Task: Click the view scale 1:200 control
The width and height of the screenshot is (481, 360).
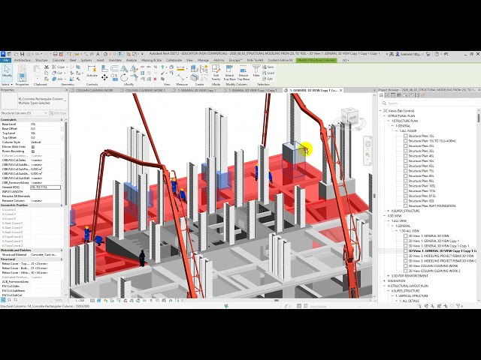Action: pyautogui.click(x=80, y=301)
